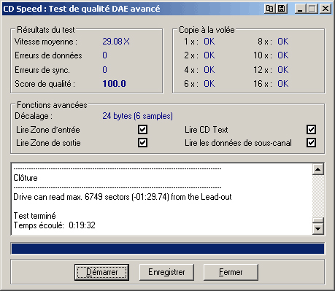Toggle Lire CD Text checkbox
335x291 pixels.
pos(311,130)
